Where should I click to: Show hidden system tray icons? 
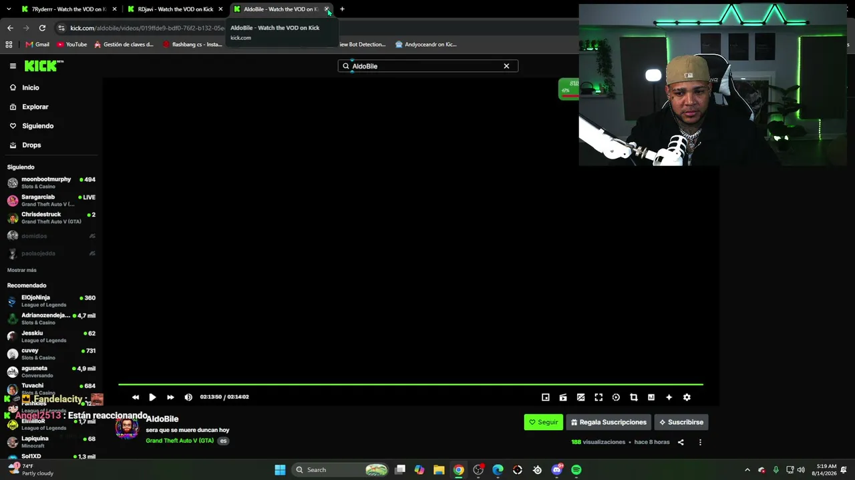point(747,470)
